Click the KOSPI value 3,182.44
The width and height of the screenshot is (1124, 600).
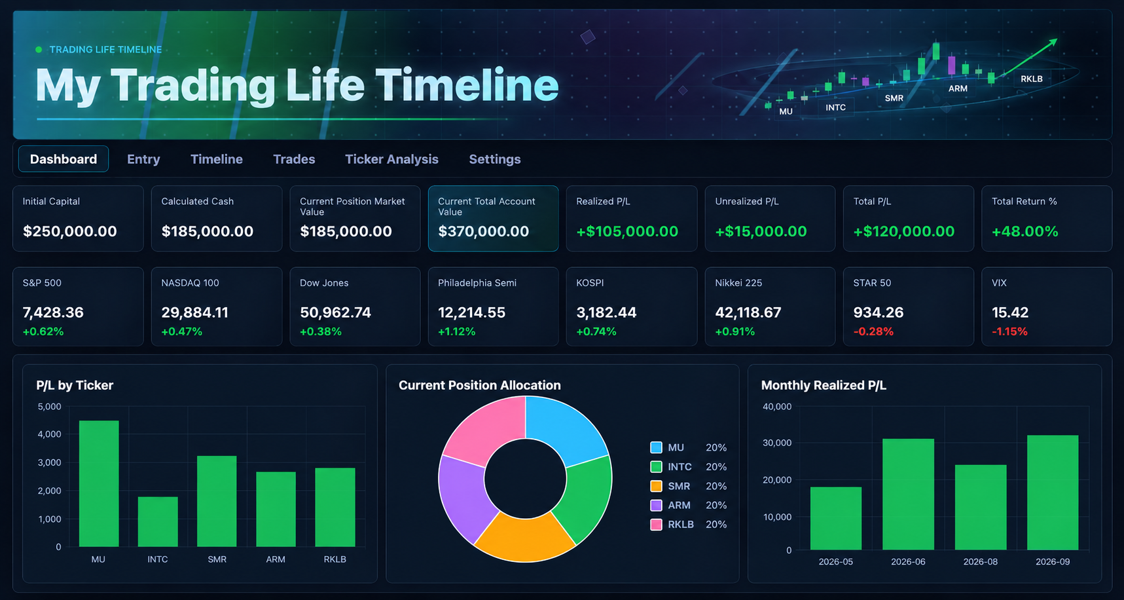click(x=606, y=312)
